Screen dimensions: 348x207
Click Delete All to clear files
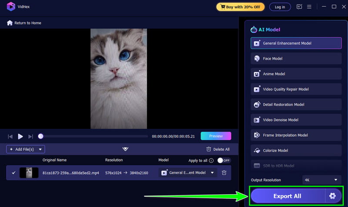pyautogui.click(x=218, y=149)
